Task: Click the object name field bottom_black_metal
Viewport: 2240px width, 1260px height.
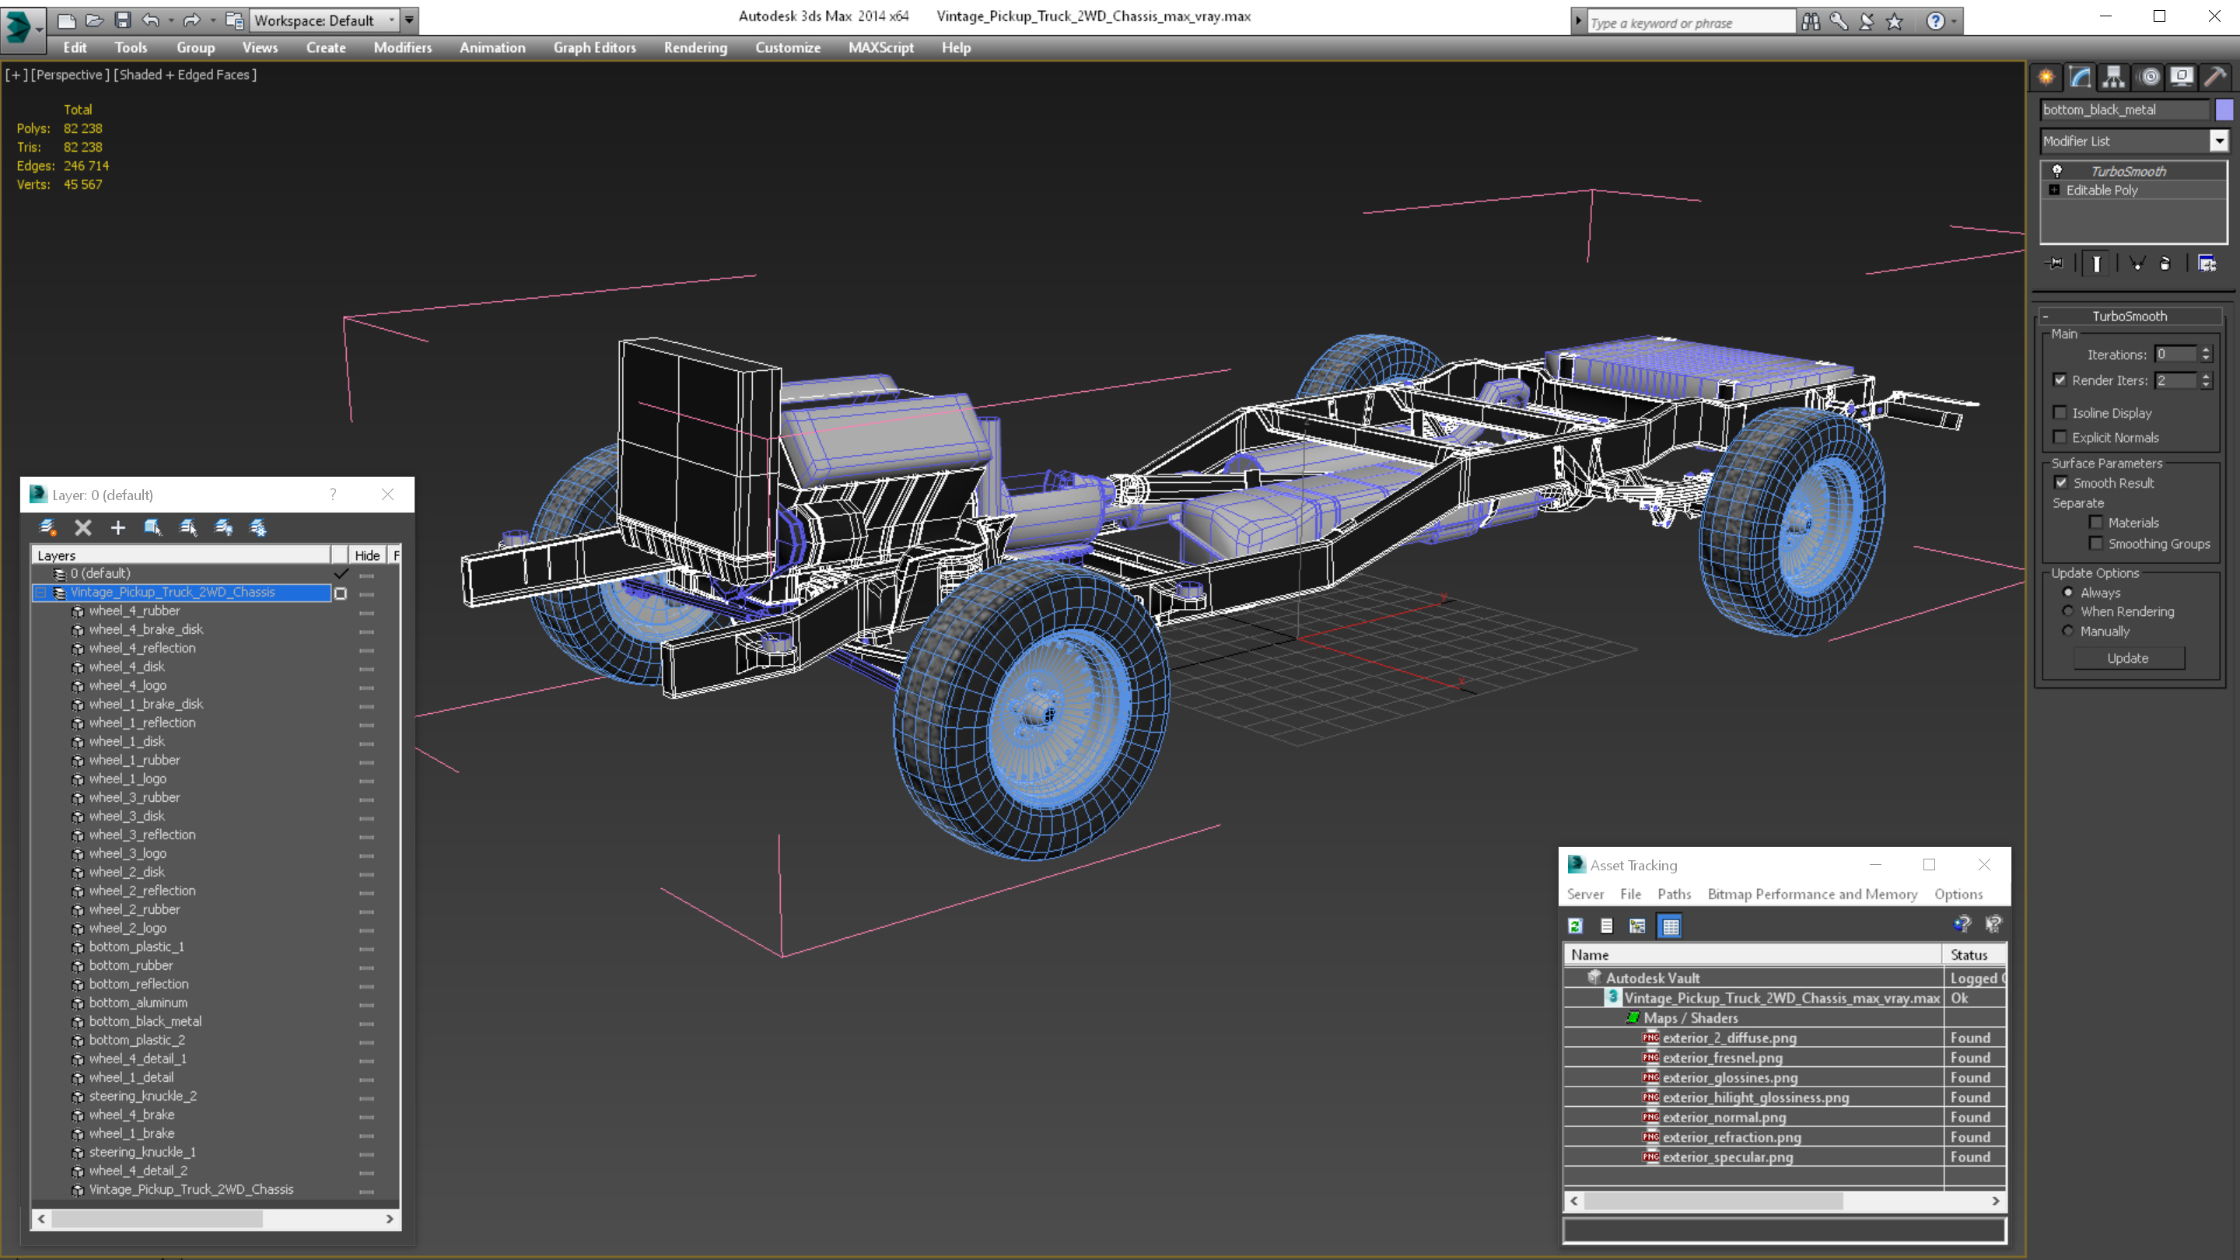Action: pos(2125,110)
